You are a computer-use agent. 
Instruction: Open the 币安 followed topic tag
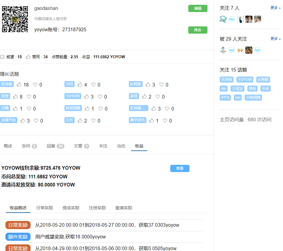[266, 89]
